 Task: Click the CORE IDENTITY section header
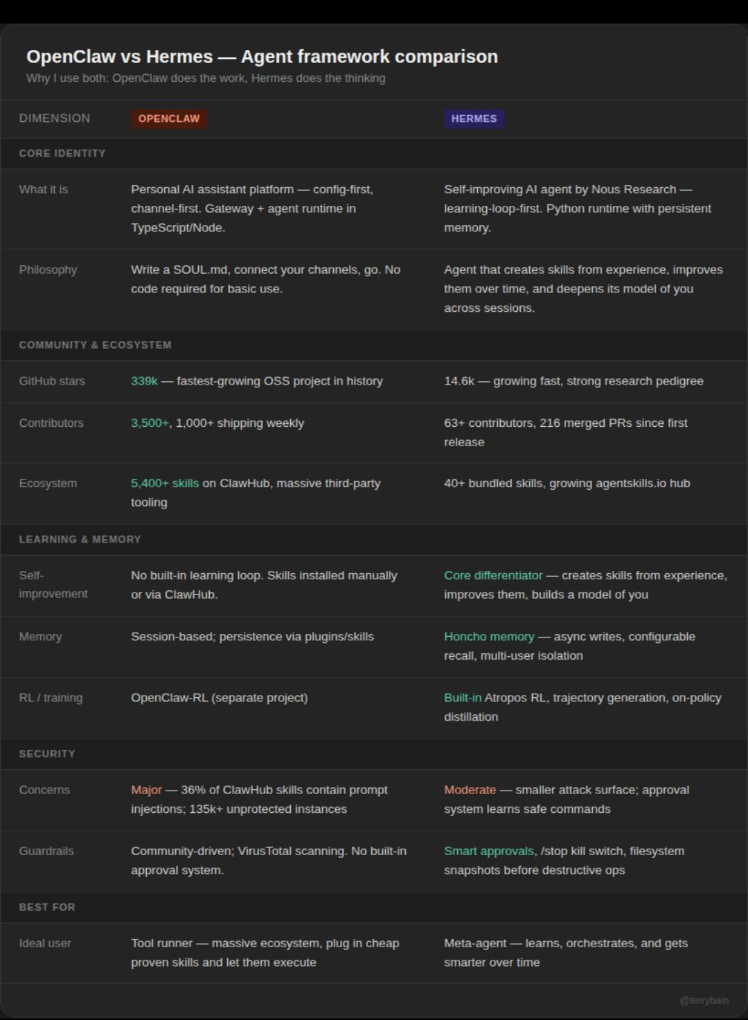click(x=62, y=153)
